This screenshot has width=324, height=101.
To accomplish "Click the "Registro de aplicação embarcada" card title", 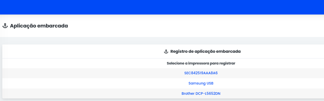I will (x=205, y=51).
